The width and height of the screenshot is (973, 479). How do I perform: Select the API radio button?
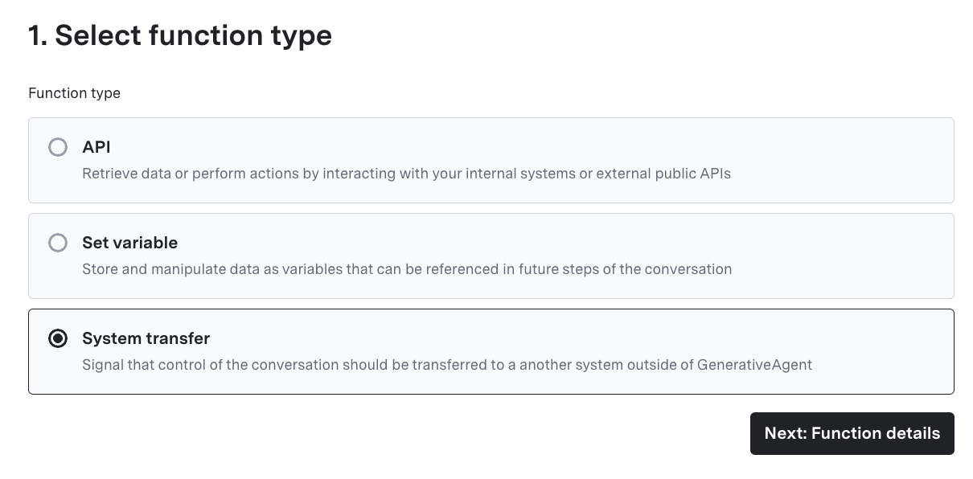click(x=58, y=148)
